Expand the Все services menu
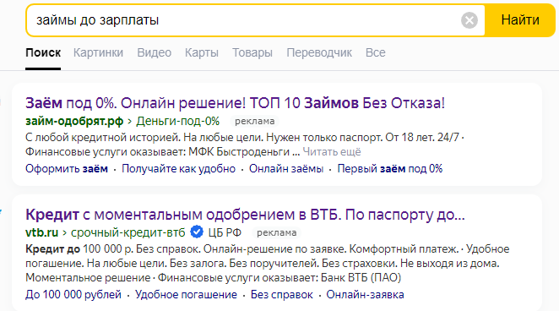The image size is (559, 311). tap(376, 52)
